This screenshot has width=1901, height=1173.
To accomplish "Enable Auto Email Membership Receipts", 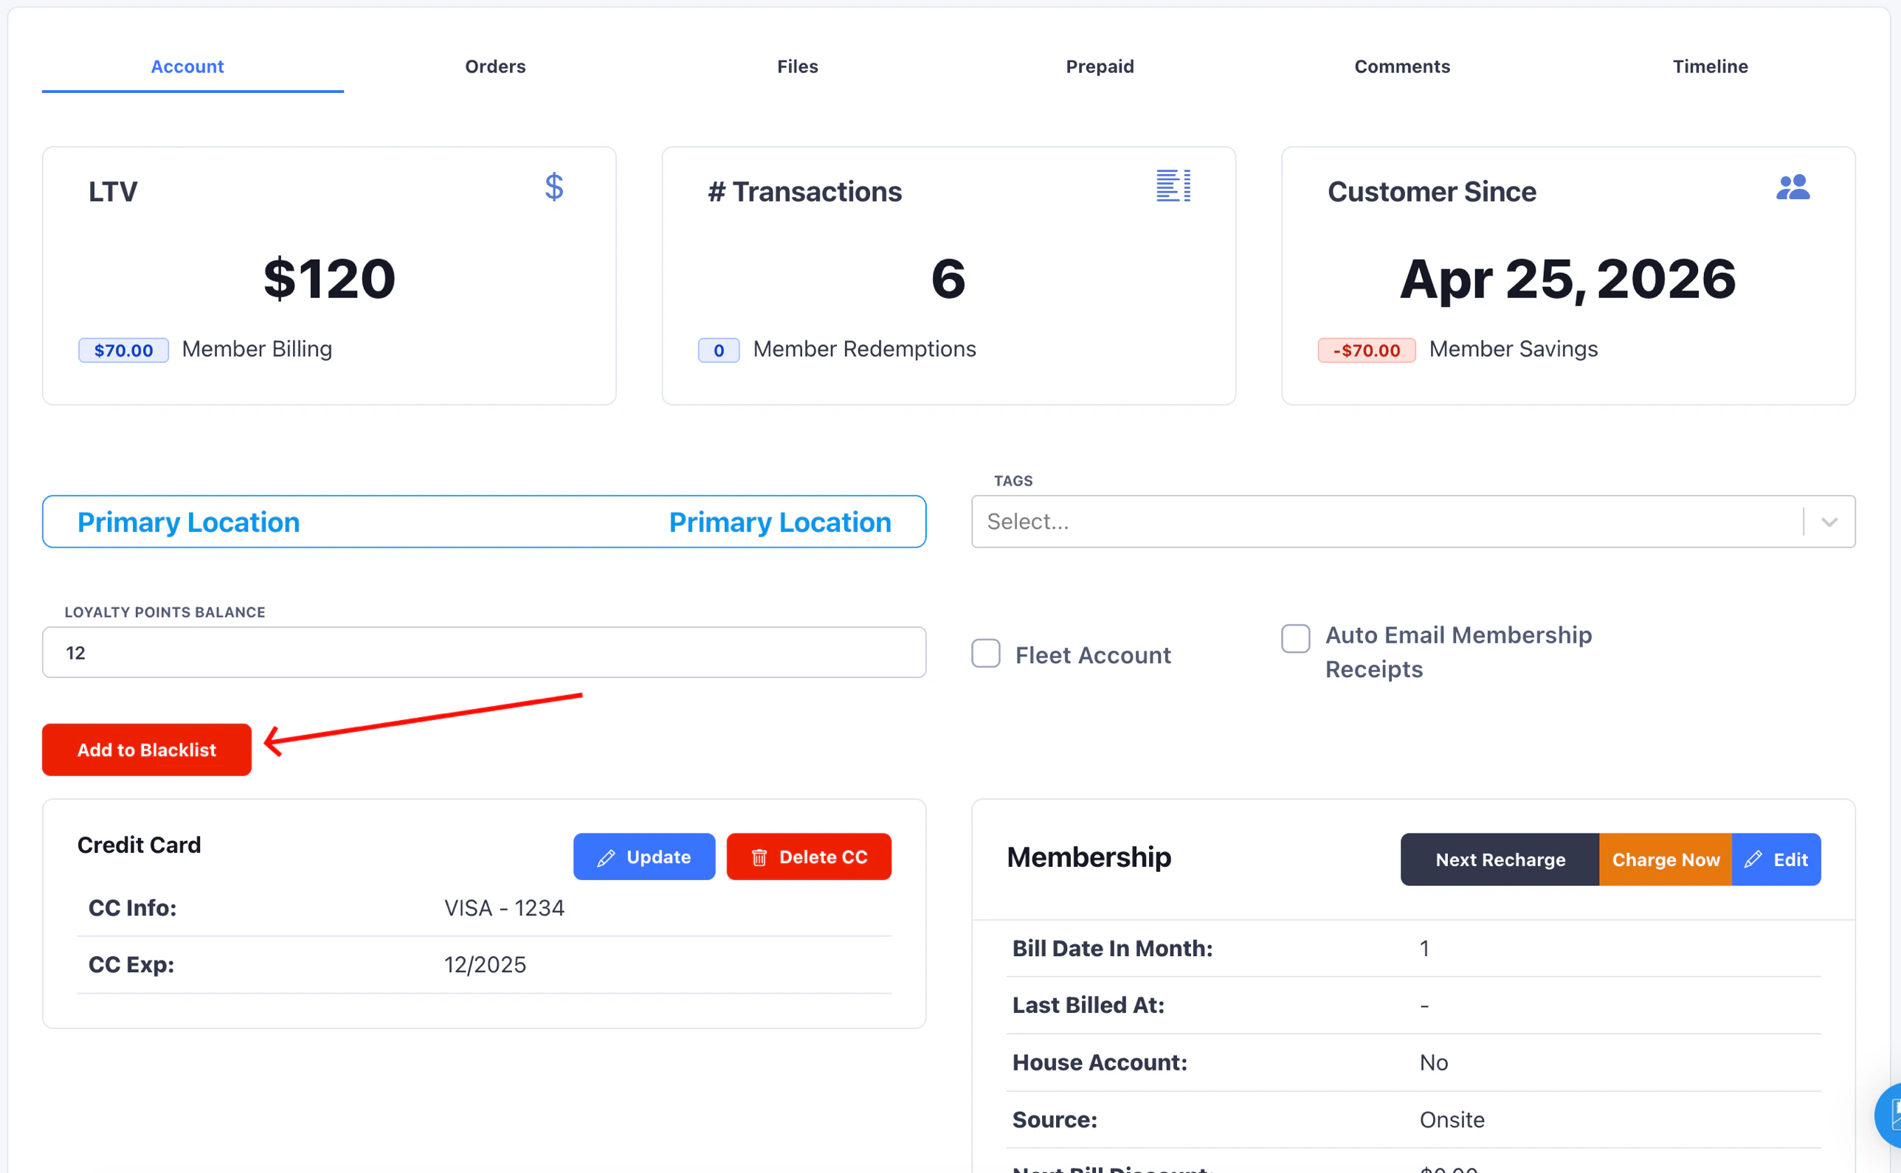I will tap(1294, 637).
